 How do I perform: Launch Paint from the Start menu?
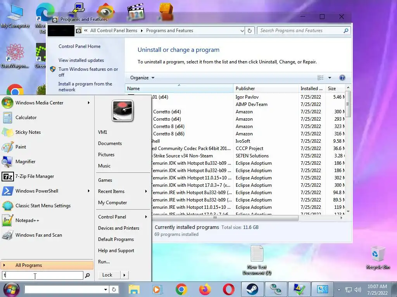click(46, 147)
